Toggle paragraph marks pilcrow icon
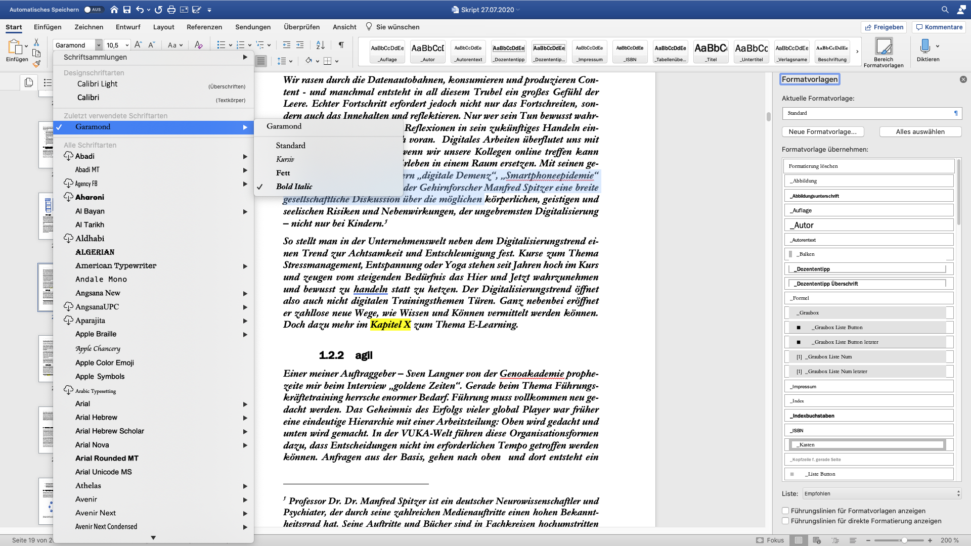The height and width of the screenshot is (546, 971). click(x=341, y=45)
